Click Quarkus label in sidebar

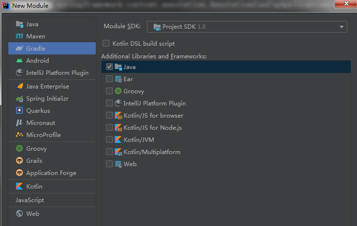coord(38,111)
